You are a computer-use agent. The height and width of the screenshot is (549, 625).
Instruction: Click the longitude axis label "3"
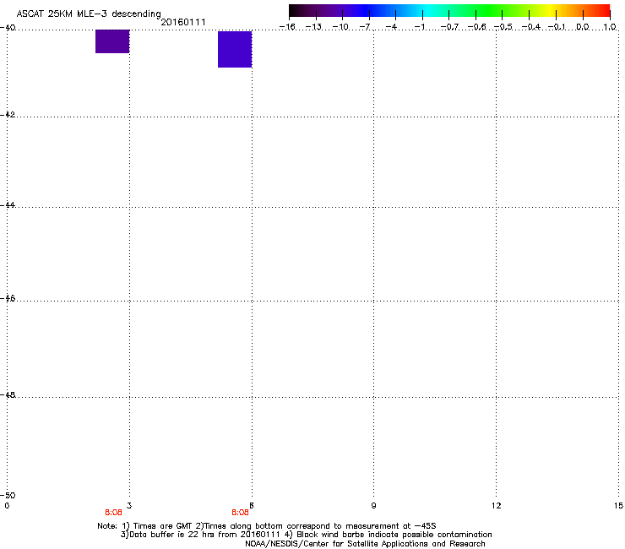point(128,506)
